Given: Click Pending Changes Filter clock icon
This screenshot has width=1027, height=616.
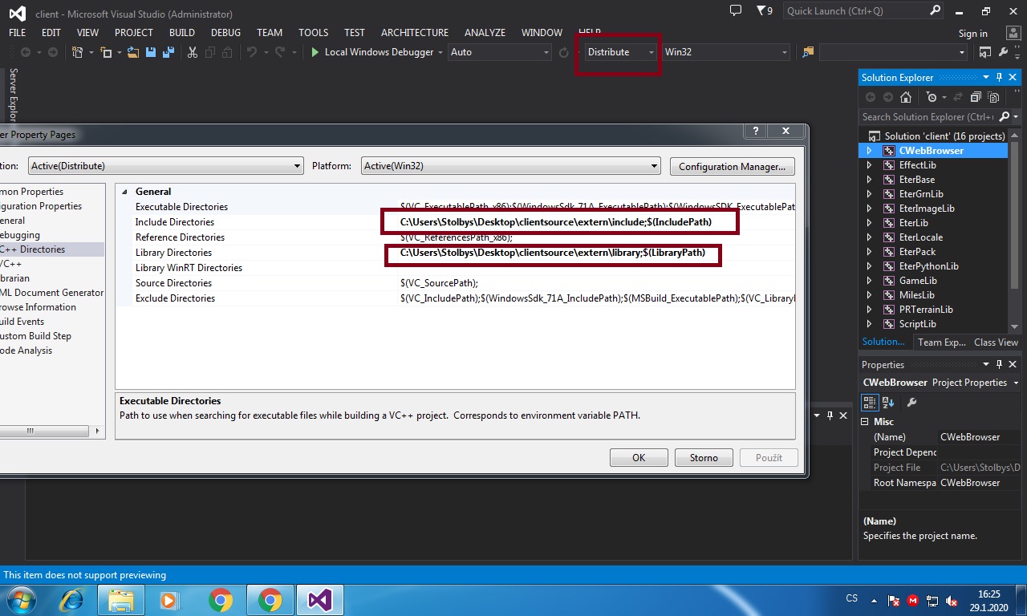Looking at the screenshot, I should [931, 97].
